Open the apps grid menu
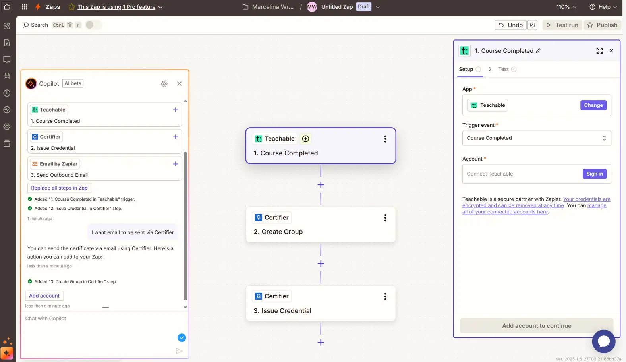Image resolution: width=626 pixels, height=362 pixels. [x=24, y=7]
